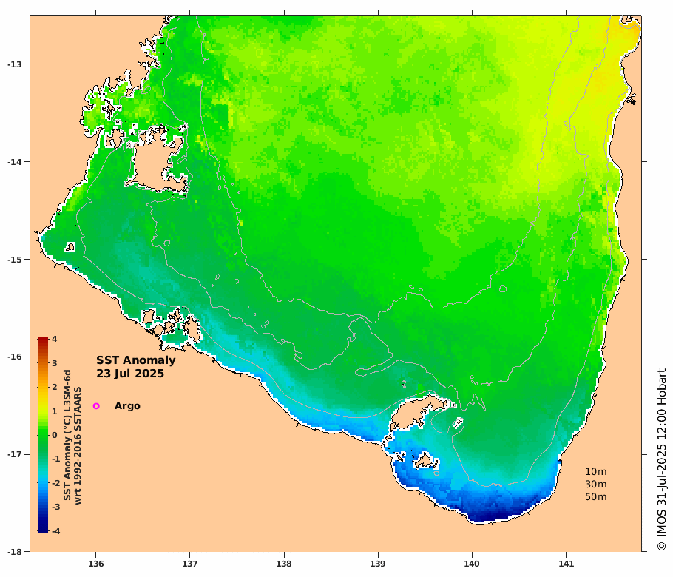
Task: Click the '23 Jul 2025' date label
Action: point(130,374)
